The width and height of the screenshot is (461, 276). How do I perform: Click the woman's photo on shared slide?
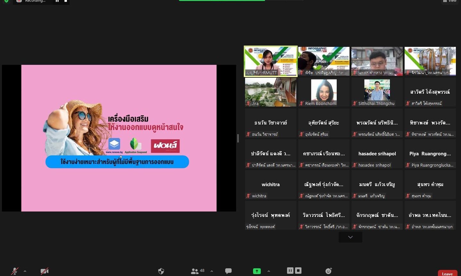76,128
